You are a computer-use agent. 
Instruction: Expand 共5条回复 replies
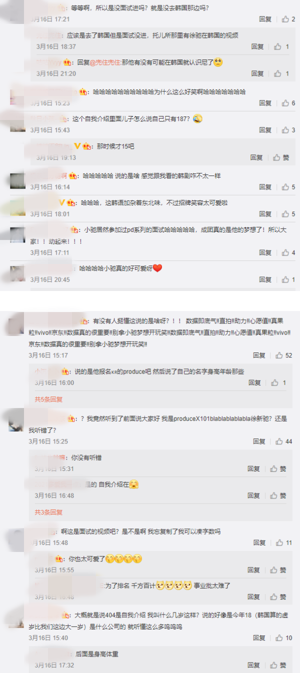pos(48,399)
